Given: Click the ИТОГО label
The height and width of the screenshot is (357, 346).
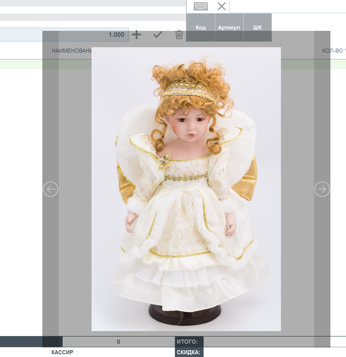Looking at the screenshot, I should tap(187, 341).
